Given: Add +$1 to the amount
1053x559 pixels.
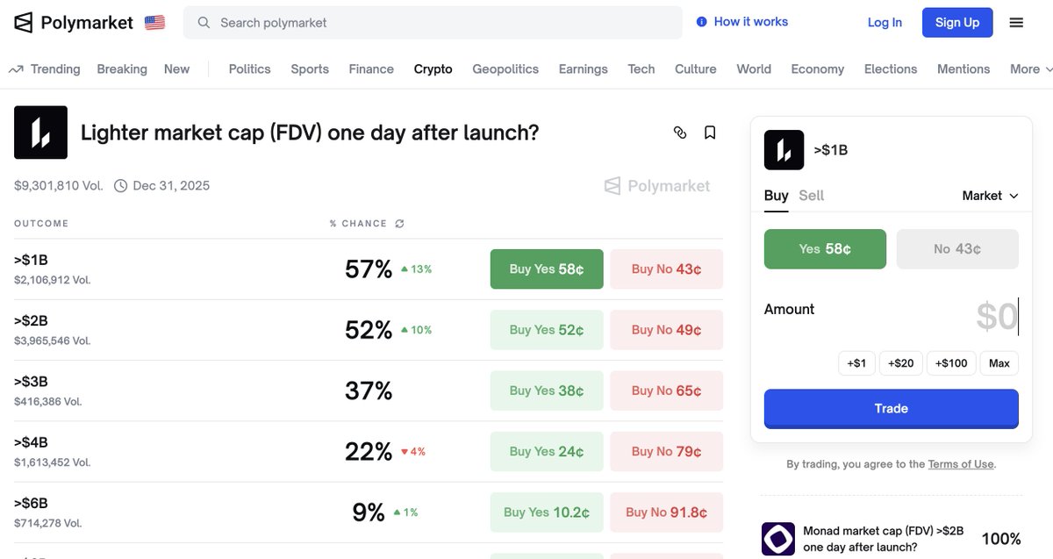Looking at the screenshot, I should tap(856, 363).
